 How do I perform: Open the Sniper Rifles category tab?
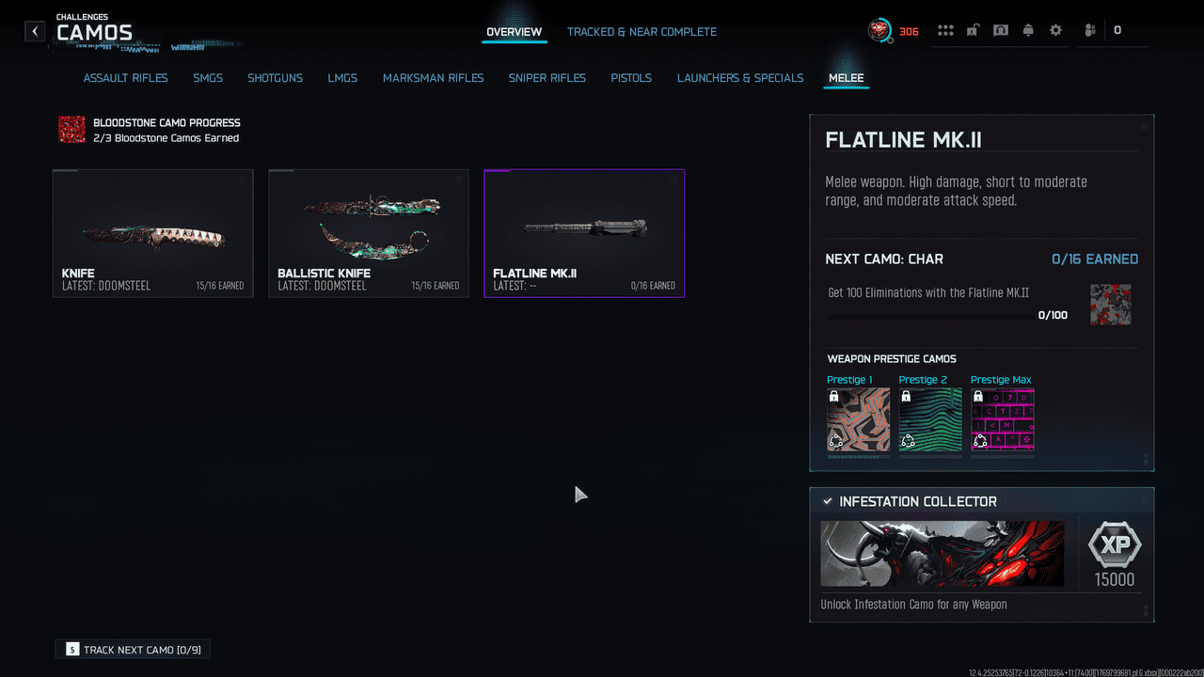547,78
